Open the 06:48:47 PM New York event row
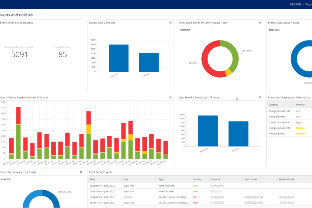Image resolution: width=312 pixels, height=208 pixels. 200,203
